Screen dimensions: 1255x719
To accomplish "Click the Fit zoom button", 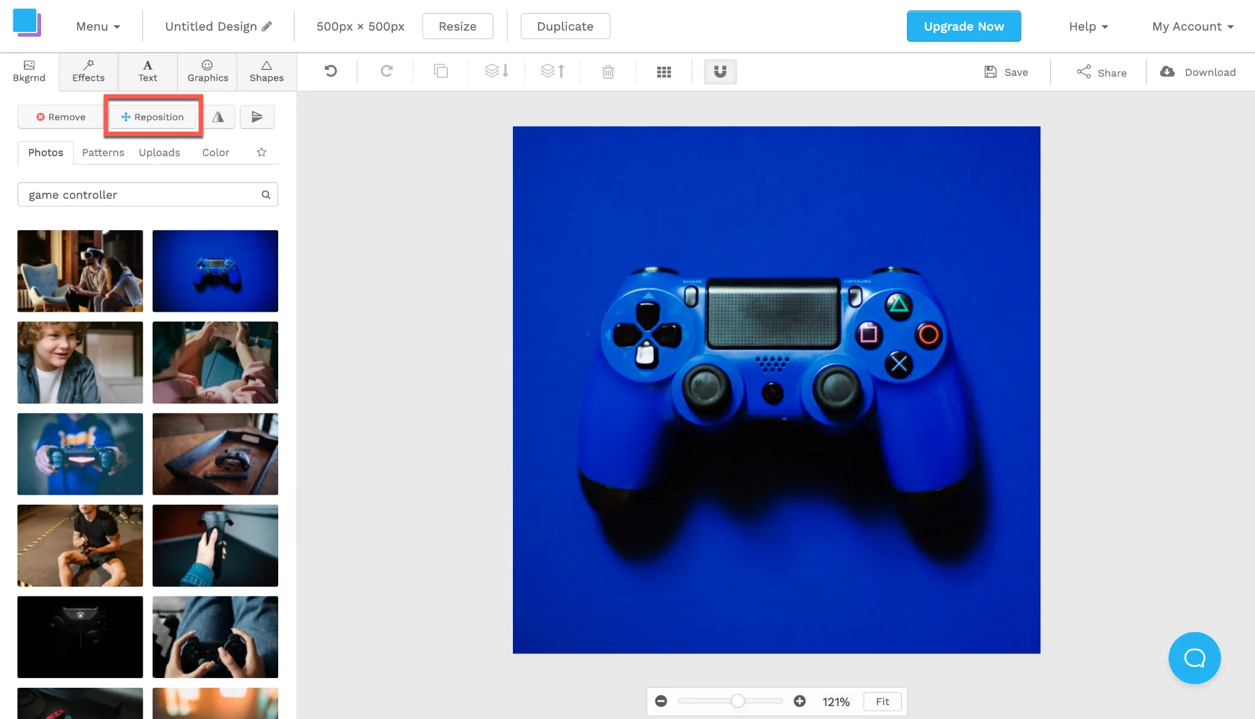I will click(882, 701).
